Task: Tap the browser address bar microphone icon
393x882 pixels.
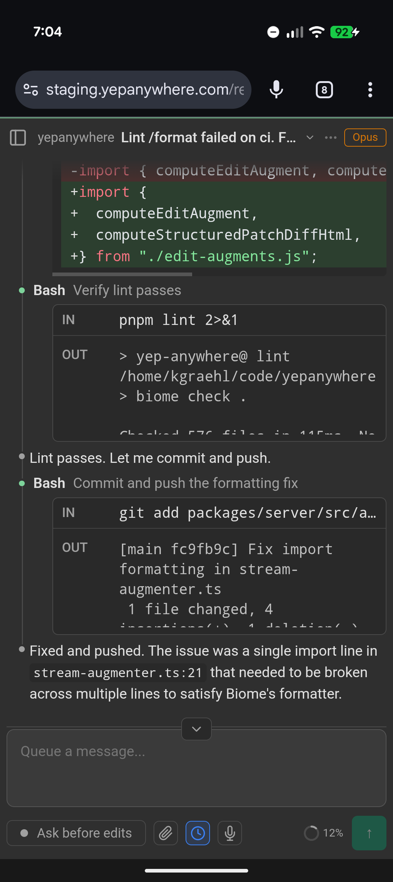Action: (x=276, y=90)
